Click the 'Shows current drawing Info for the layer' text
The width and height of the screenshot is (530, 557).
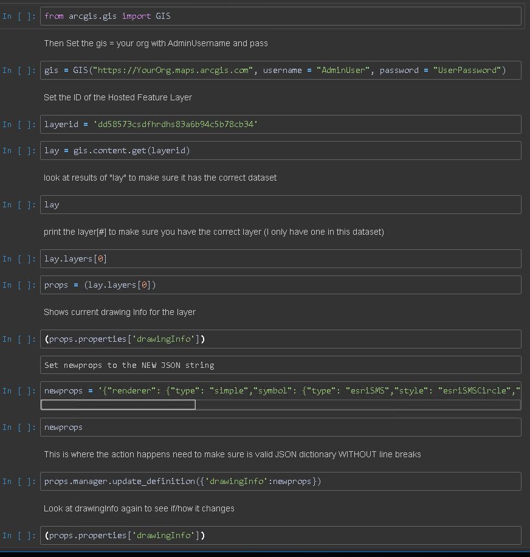coord(120,312)
